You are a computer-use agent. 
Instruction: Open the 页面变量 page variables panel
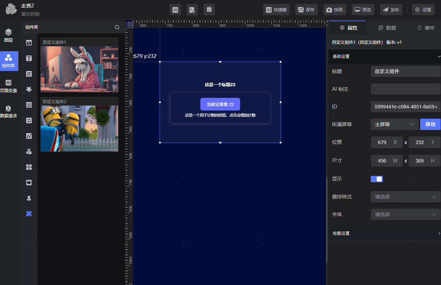(x=8, y=86)
